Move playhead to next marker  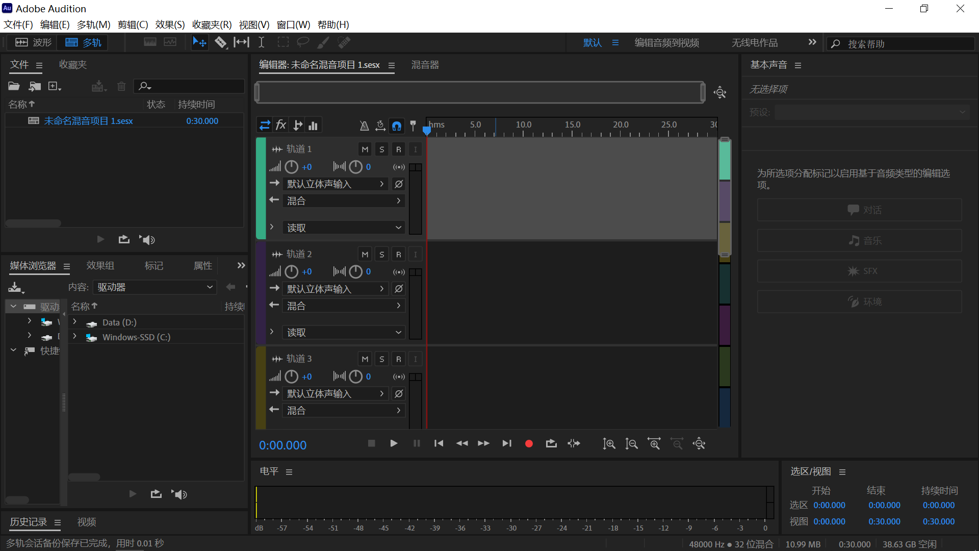point(507,444)
